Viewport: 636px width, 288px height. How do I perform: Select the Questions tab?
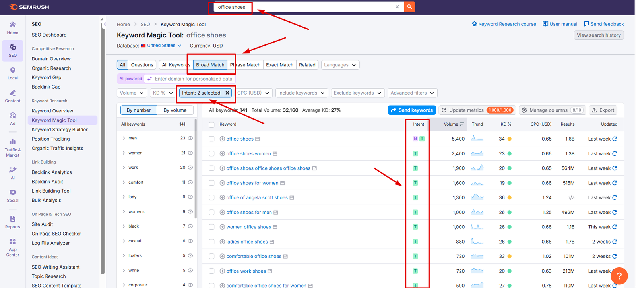142,65
